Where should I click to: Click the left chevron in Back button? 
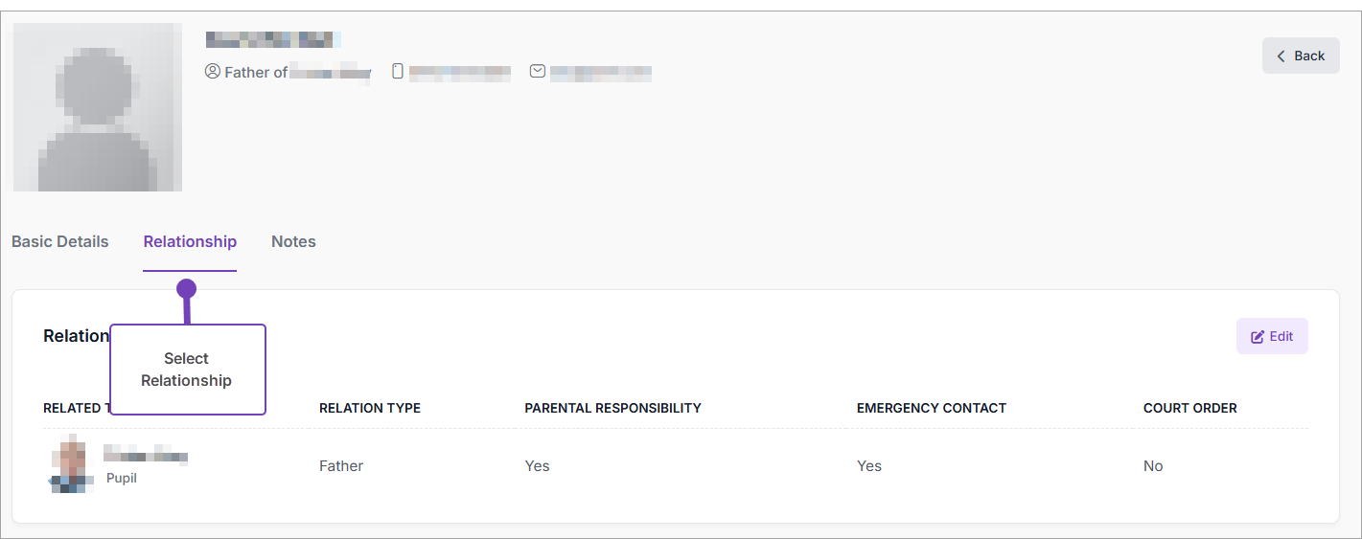pos(1281,56)
